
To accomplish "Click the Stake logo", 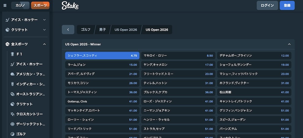I will (x=70, y=6).
